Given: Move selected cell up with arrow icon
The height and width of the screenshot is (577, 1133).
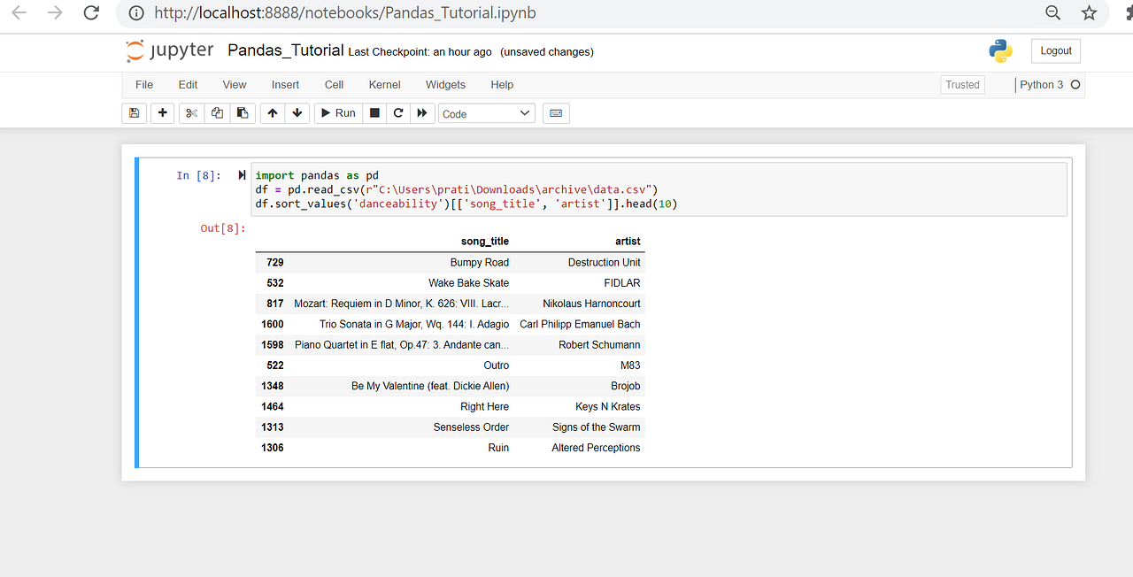Looking at the screenshot, I should (x=272, y=112).
